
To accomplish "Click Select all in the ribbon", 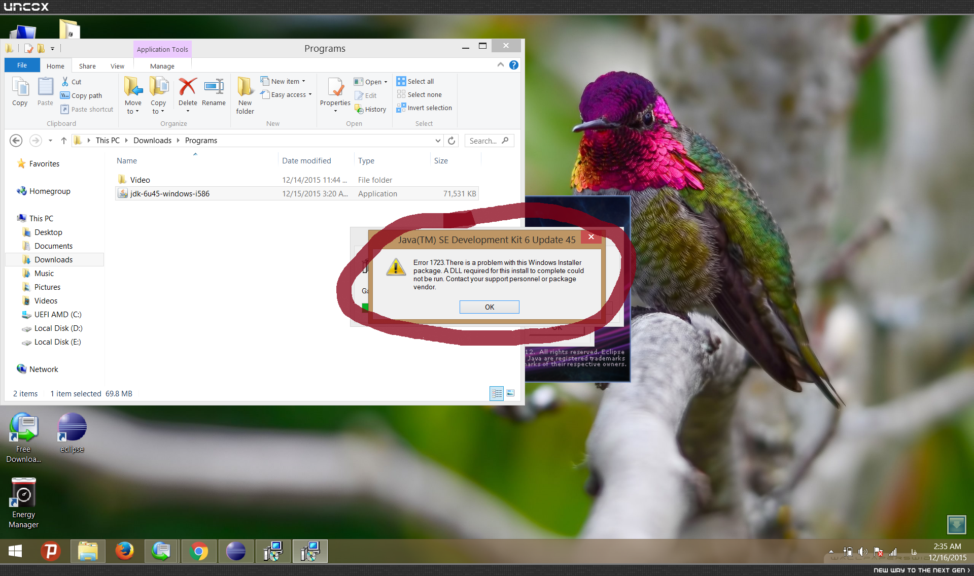I will tap(415, 81).
